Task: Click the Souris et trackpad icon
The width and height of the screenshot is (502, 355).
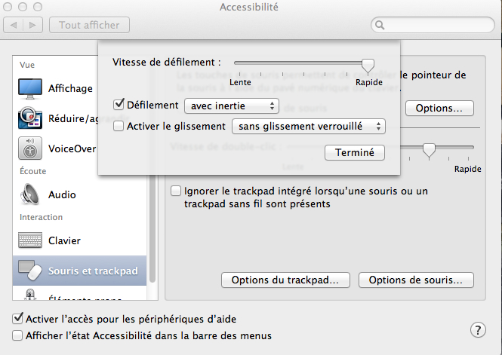Action: tap(30, 271)
